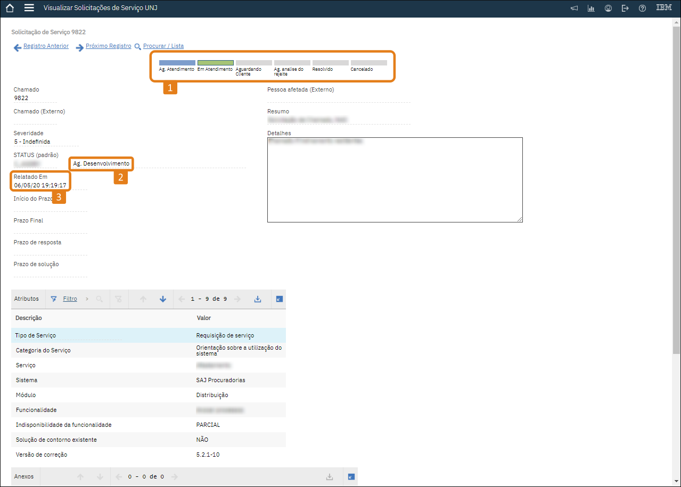Expand the arrow next to Filtro
The image size is (681, 487).
pyautogui.click(x=87, y=299)
